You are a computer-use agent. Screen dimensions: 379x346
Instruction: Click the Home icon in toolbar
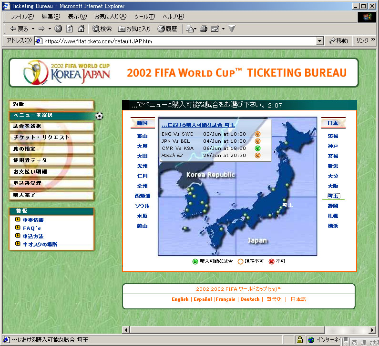pos(81,29)
